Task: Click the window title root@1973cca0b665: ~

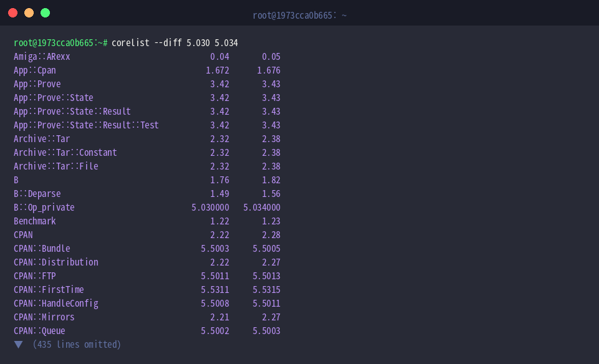Action: pos(299,15)
